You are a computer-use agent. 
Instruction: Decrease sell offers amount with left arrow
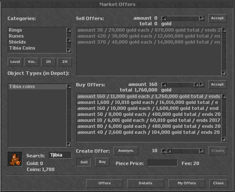[164, 18]
